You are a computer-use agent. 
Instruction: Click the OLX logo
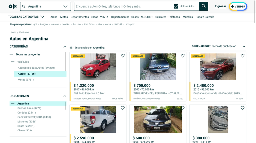pos(13,6)
